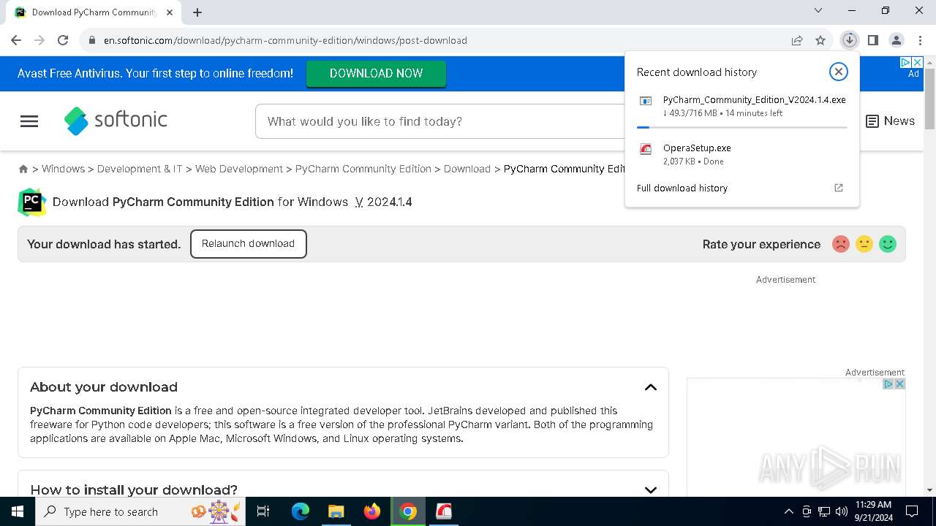Rate experience with the yellow neutral face
This screenshot has height=526, width=936.
click(x=864, y=244)
